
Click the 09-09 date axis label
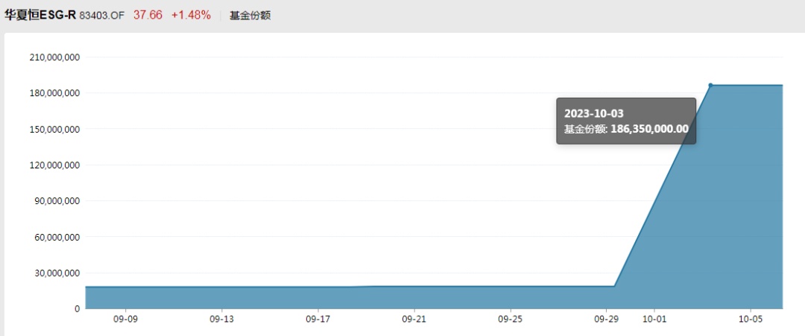tap(125, 319)
